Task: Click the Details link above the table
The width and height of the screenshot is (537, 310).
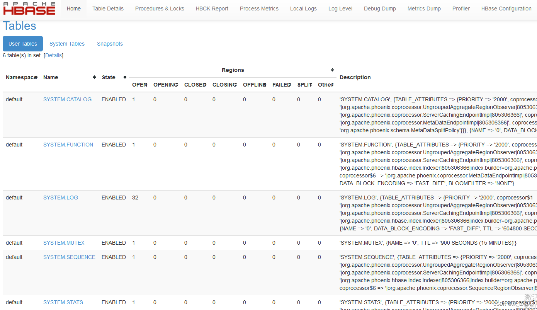Action: click(x=53, y=55)
